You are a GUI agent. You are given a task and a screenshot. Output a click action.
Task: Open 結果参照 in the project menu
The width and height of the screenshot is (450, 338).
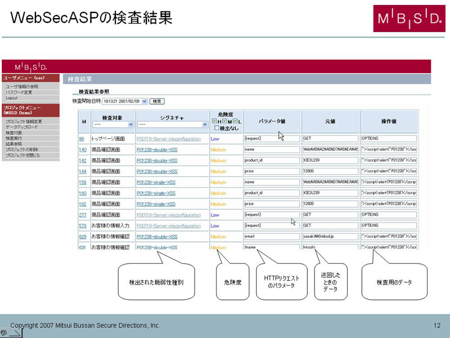(13, 144)
